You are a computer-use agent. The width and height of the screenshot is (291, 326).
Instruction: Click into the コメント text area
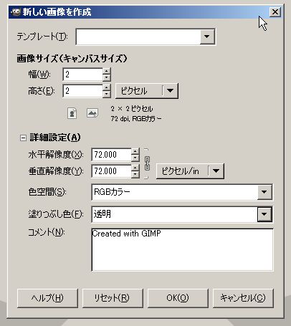pyautogui.click(x=182, y=250)
